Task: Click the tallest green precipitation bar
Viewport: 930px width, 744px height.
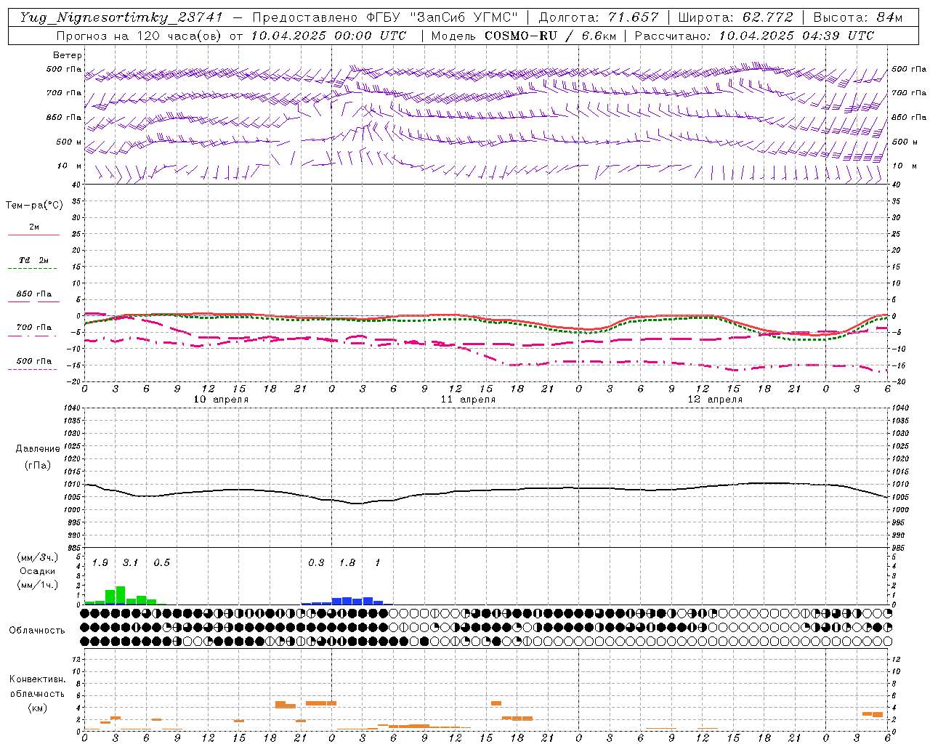Action: click(x=121, y=595)
